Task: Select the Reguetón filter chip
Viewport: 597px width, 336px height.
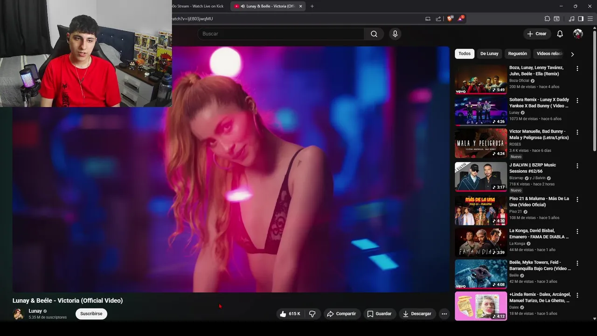Action: (x=517, y=54)
